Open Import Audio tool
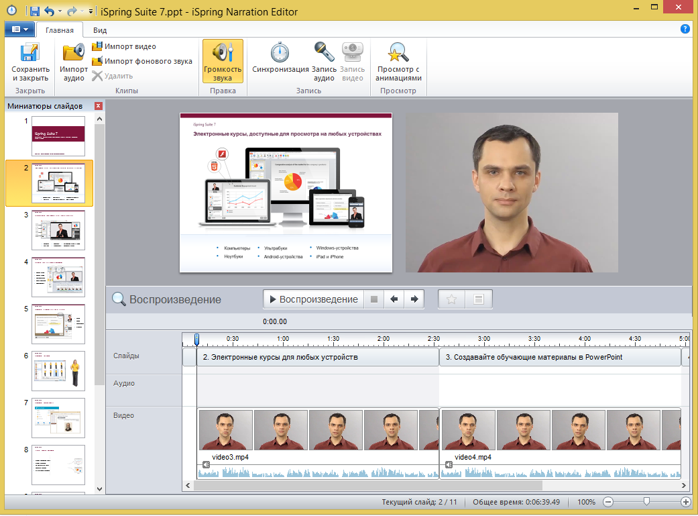This screenshot has height=516, width=698. [74, 62]
